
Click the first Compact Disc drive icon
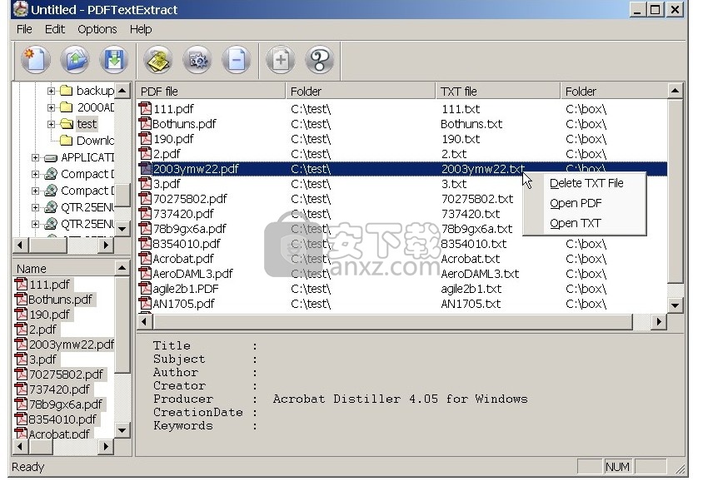(x=51, y=174)
